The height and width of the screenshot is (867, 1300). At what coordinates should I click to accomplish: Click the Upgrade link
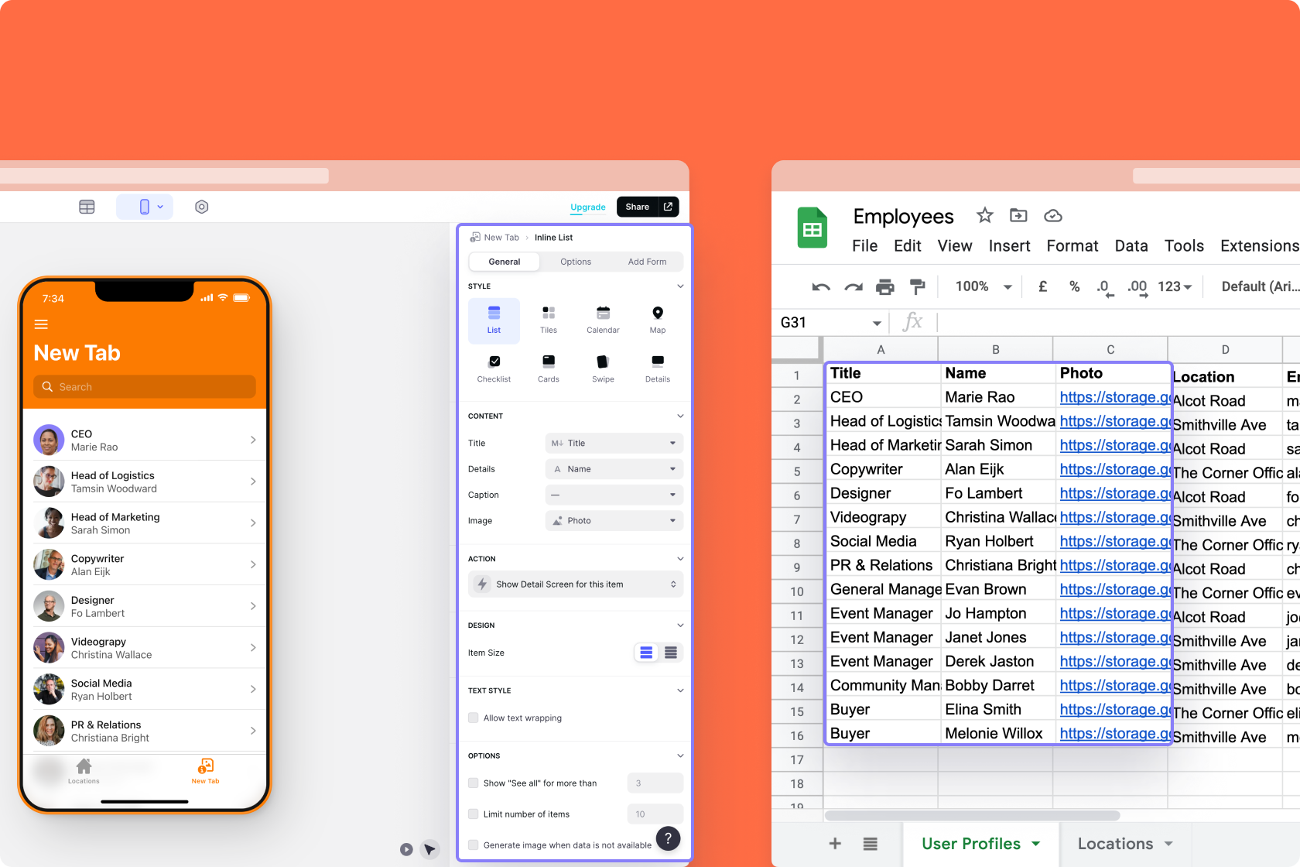[x=587, y=207]
